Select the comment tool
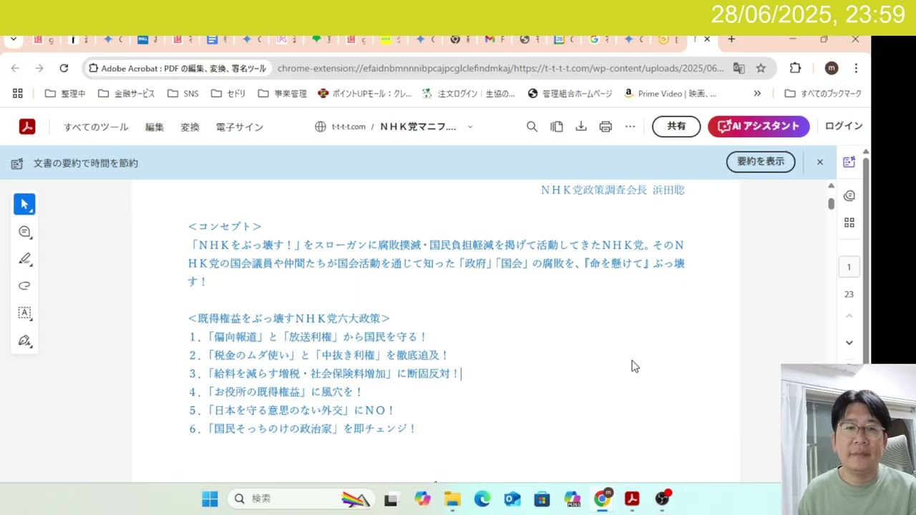916x515 pixels. 24,232
